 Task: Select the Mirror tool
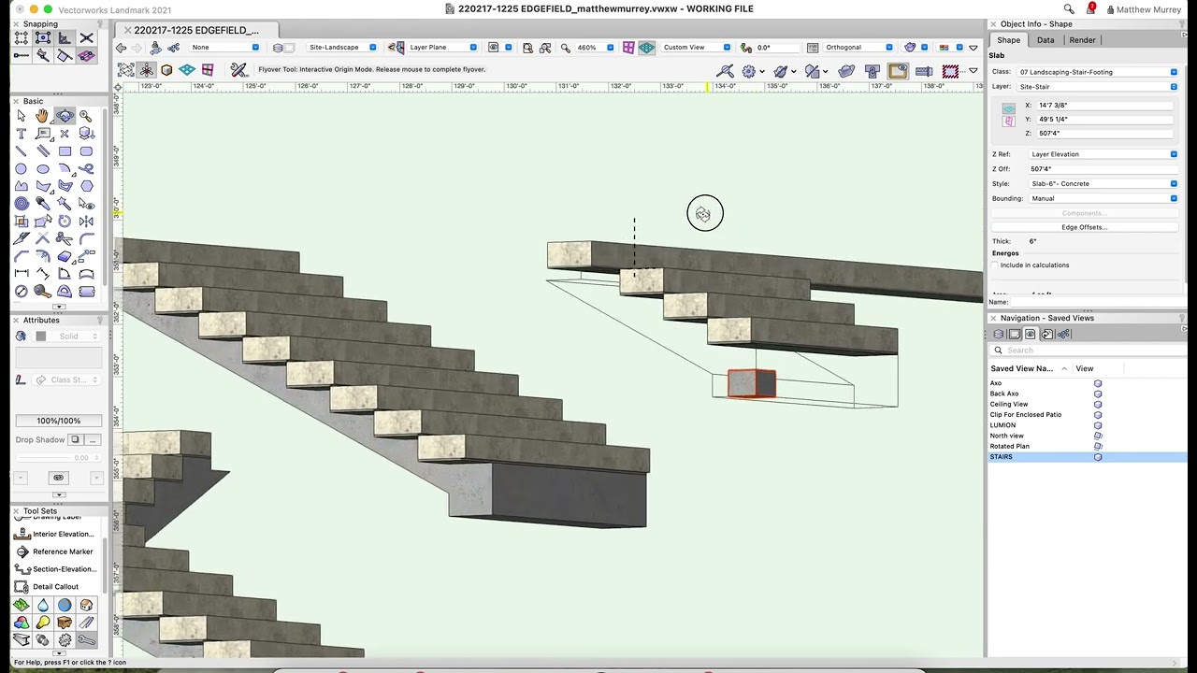point(86,222)
